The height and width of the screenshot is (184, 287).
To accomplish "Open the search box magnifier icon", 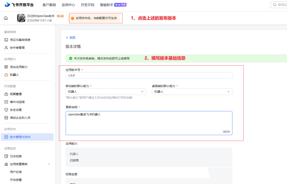I will click(x=275, y=5).
